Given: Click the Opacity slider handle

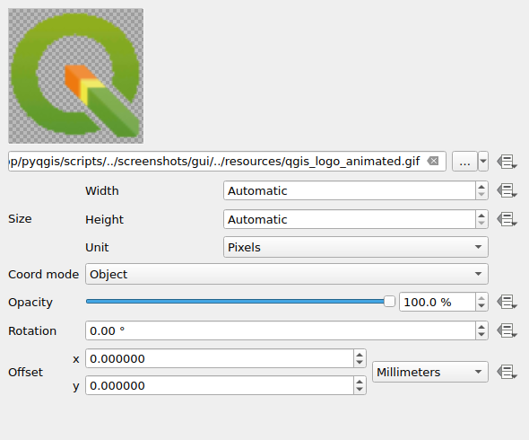Looking at the screenshot, I should tap(389, 302).
